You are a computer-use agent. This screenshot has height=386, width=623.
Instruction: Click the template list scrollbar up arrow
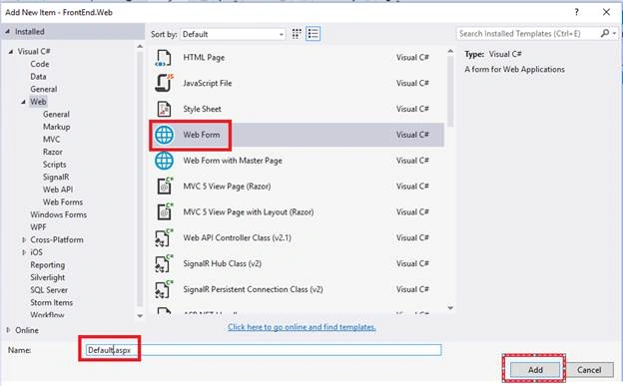[x=450, y=51]
